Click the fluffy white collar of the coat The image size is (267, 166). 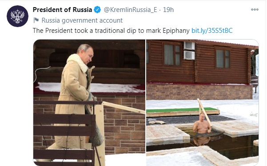78,62
